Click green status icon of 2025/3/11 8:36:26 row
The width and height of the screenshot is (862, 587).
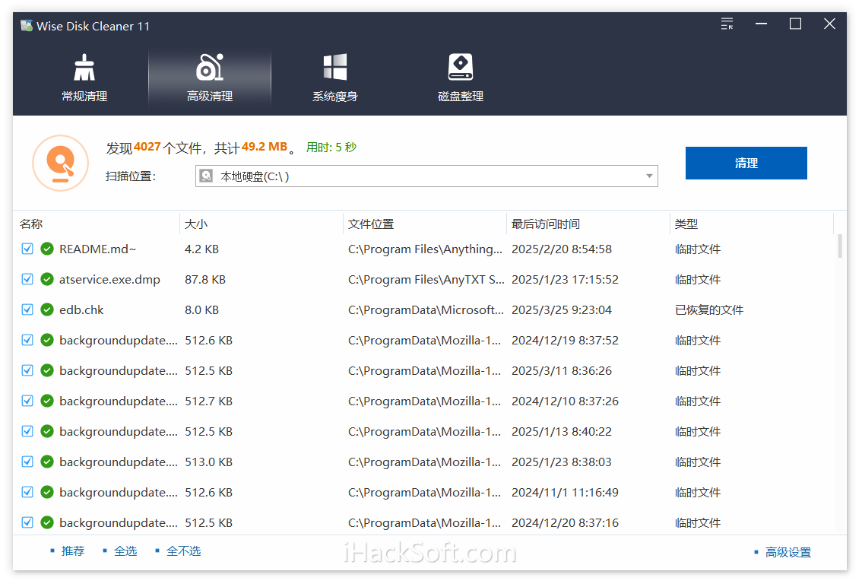pos(47,371)
